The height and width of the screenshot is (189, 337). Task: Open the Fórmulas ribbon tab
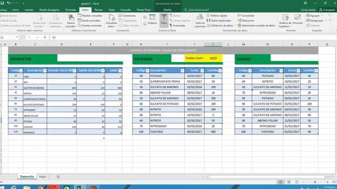(x=71, y=10)
